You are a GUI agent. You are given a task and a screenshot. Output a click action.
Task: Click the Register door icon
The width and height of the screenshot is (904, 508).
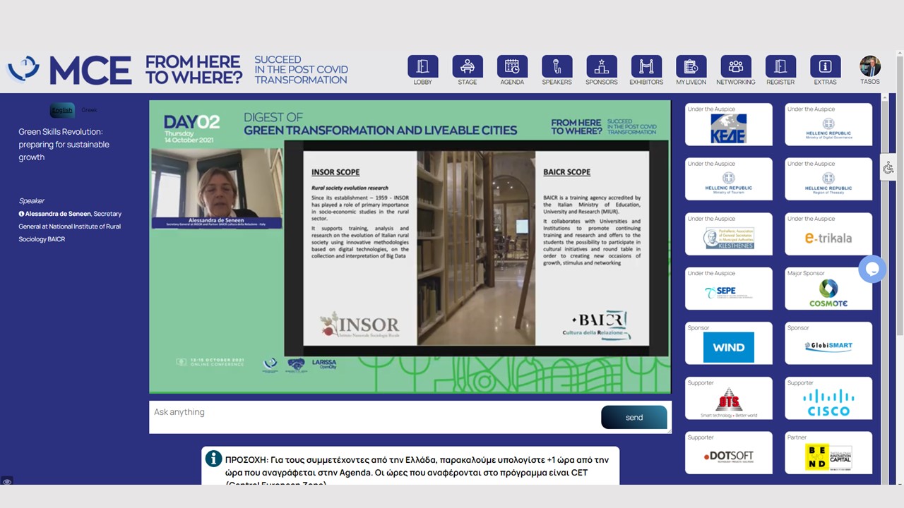click(x=780, y=67)
